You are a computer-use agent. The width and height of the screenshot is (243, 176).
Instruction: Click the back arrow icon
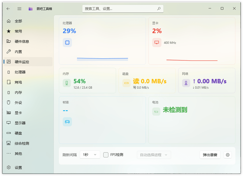[8, 9]
